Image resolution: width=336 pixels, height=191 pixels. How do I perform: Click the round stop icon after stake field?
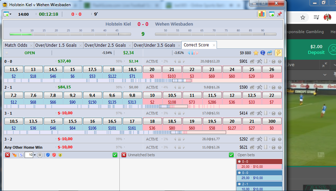40,155
